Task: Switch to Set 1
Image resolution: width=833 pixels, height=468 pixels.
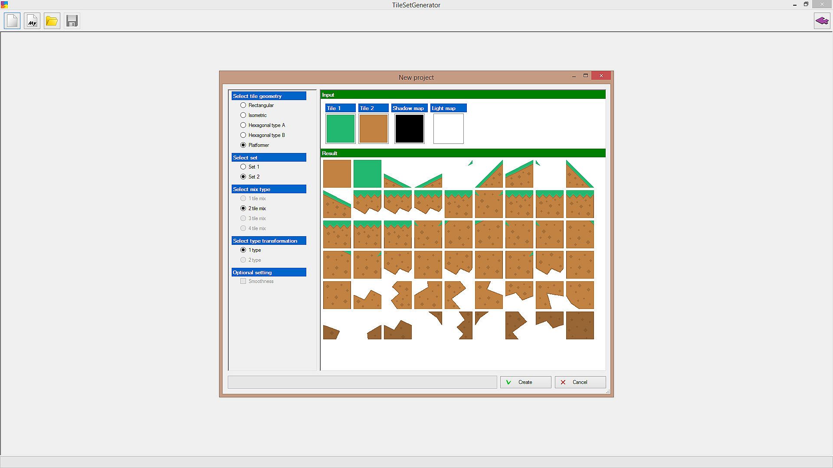Action: pos(243,167)
